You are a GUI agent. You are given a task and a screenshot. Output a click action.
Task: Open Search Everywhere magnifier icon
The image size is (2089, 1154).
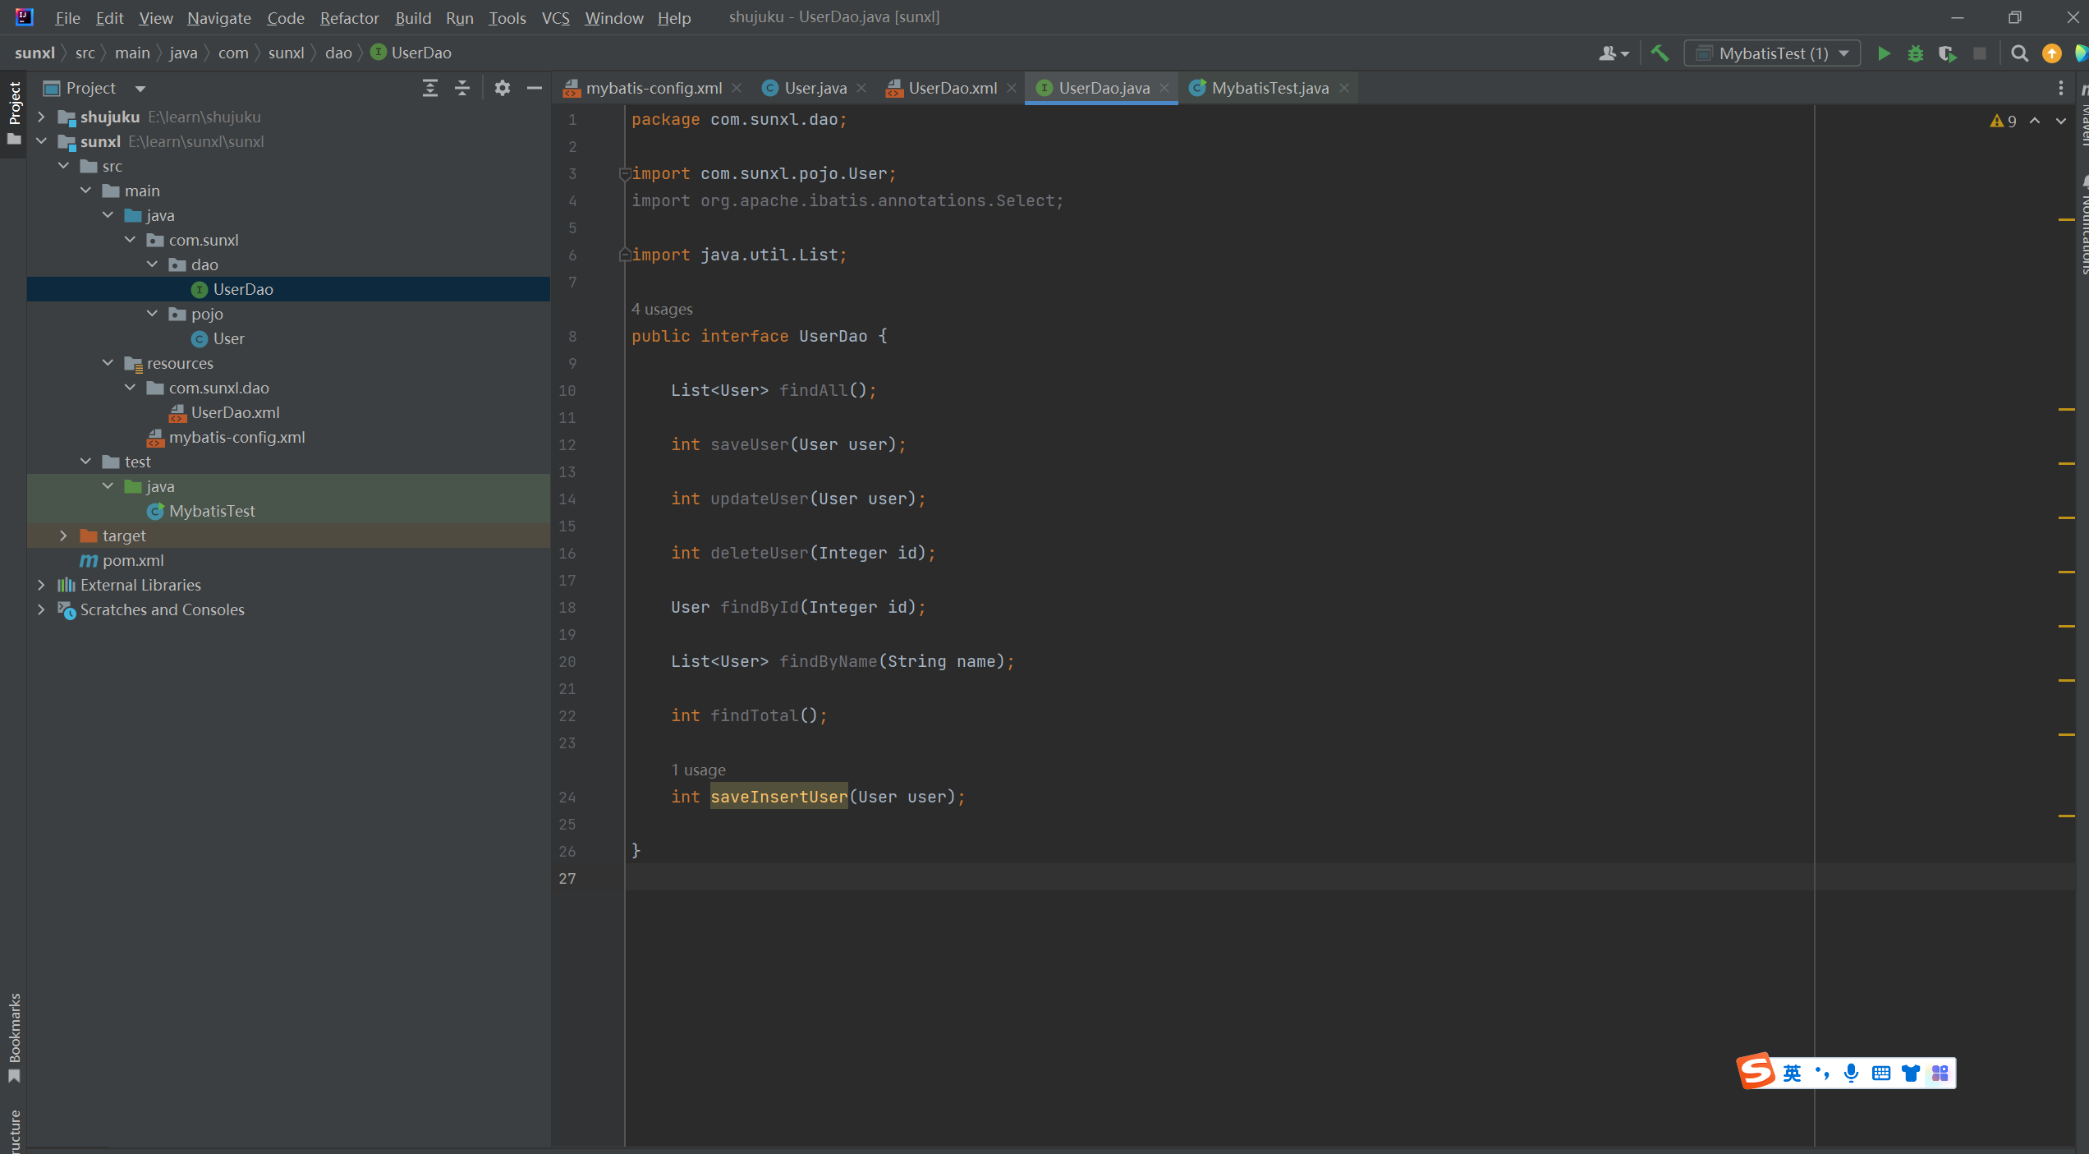pyautogui.click(x=2019, y=53)
